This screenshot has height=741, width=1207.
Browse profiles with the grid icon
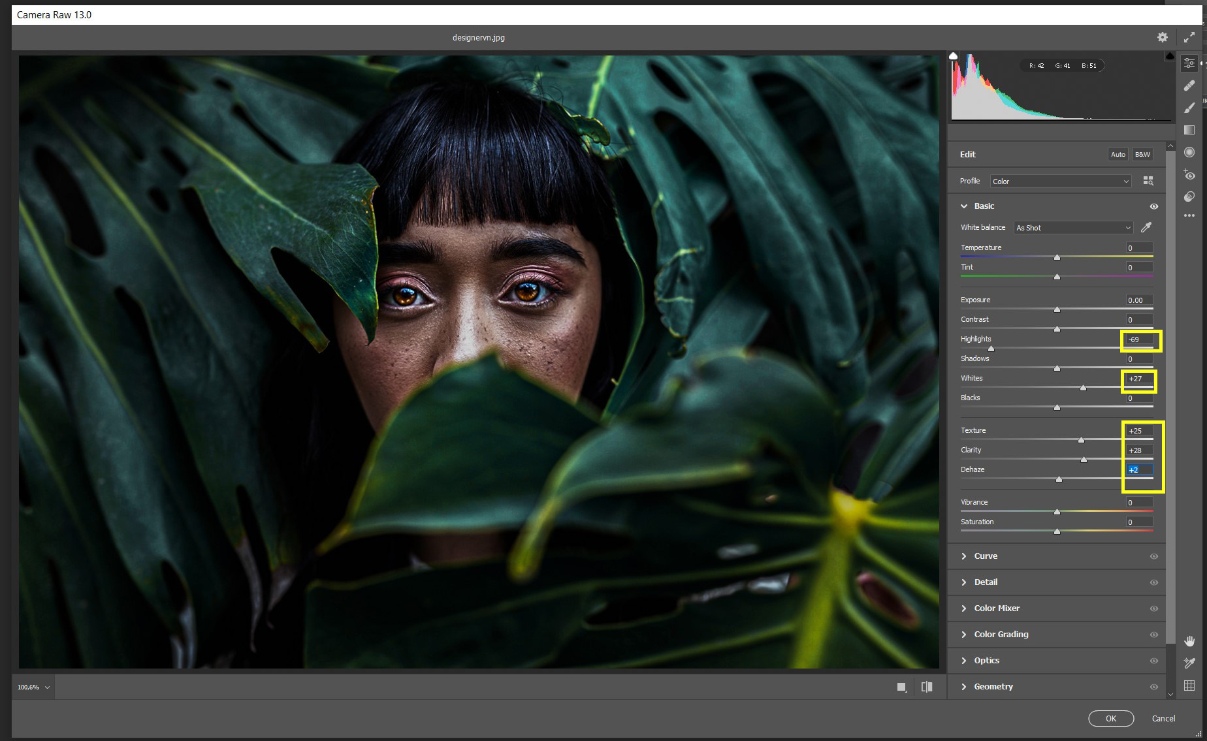coord(1148,181)
